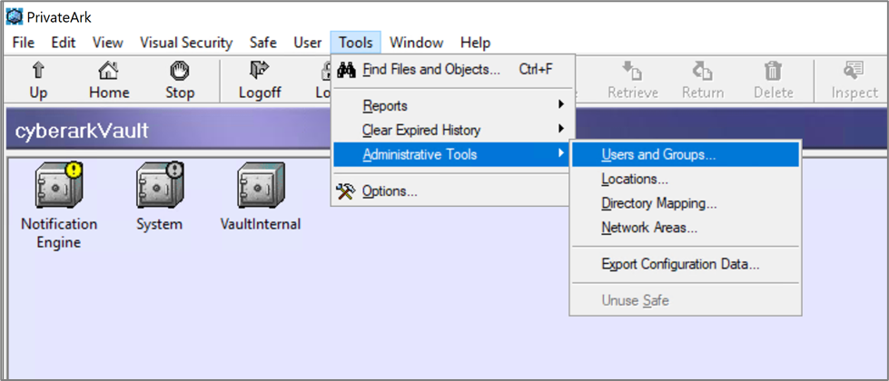This screenshot has width=889, height=381.
Task: Open Directory Mapping from submenu
Action: pos(658,203)
